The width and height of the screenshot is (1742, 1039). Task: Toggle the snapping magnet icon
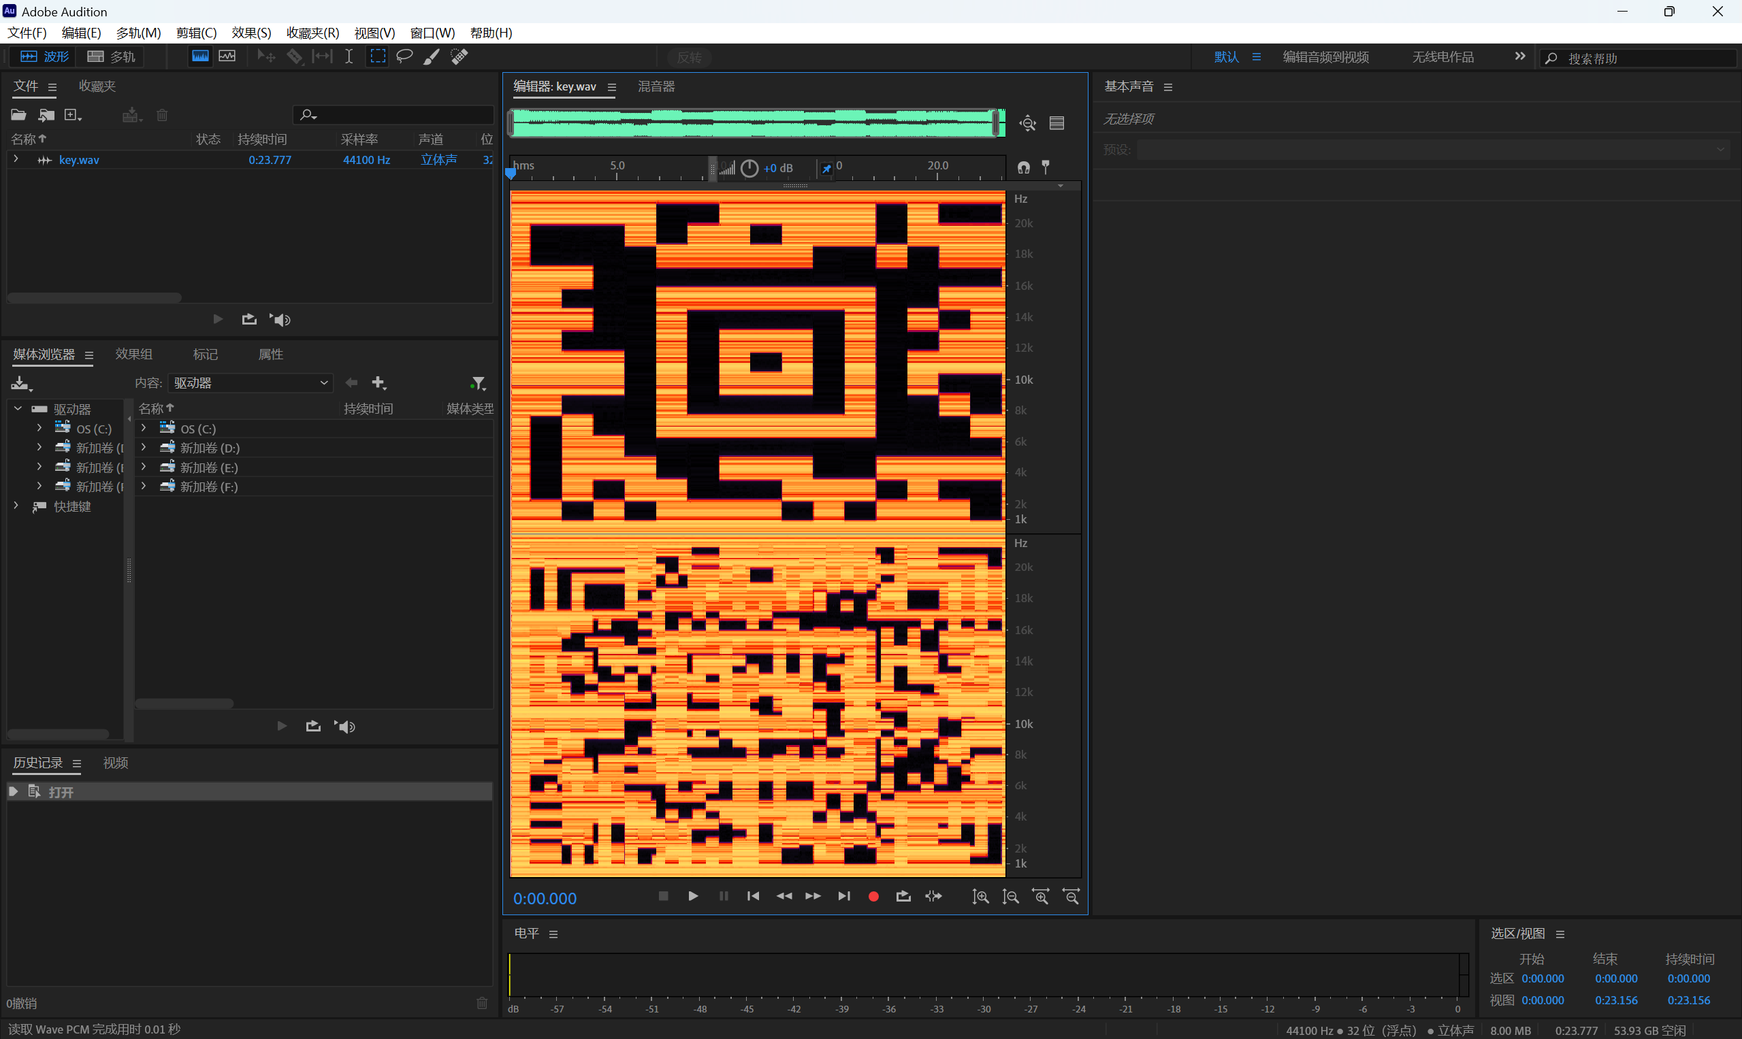pos(1024,167)
